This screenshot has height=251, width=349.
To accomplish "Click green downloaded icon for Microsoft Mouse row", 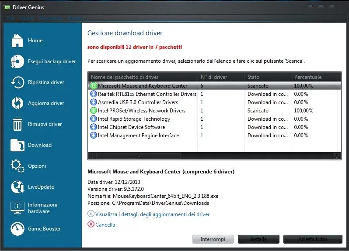I will (94, 85).
